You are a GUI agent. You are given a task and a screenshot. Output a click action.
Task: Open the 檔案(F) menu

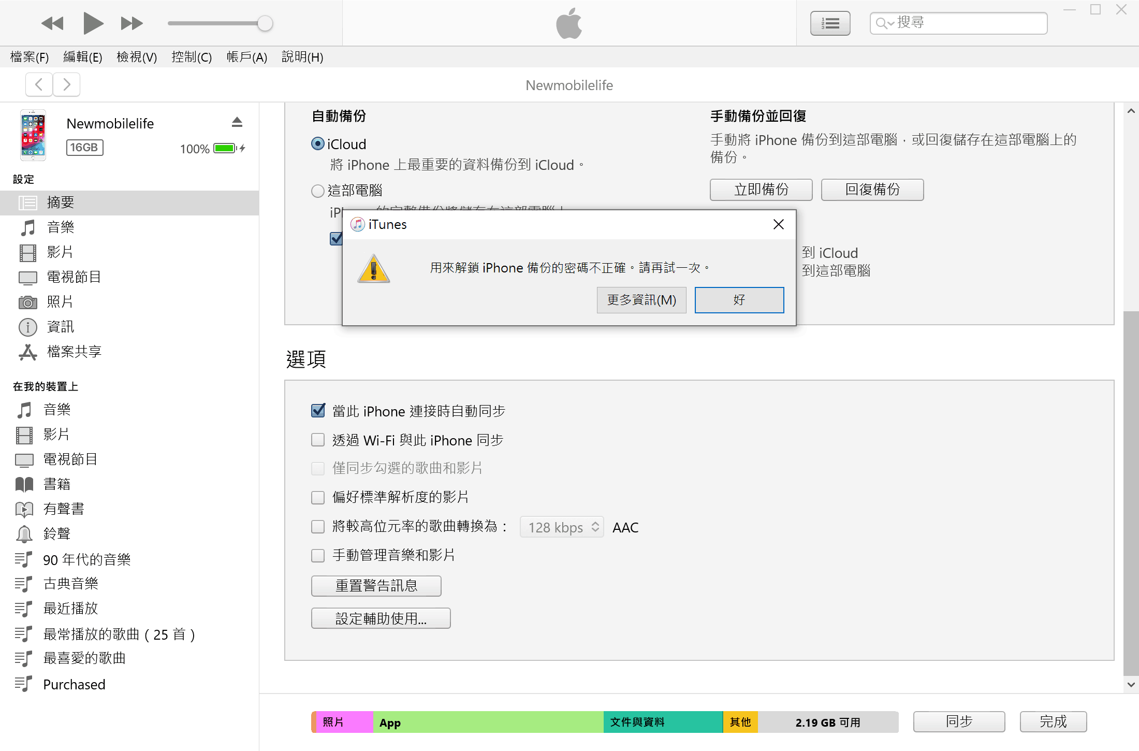pyautogui.click(x=30, y=57)
